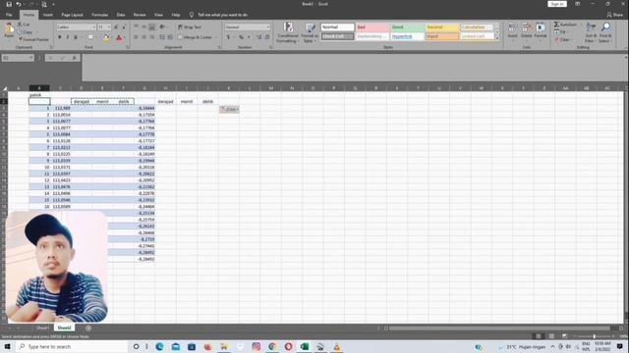Switch to the Data tab

[x=121, y=15]
